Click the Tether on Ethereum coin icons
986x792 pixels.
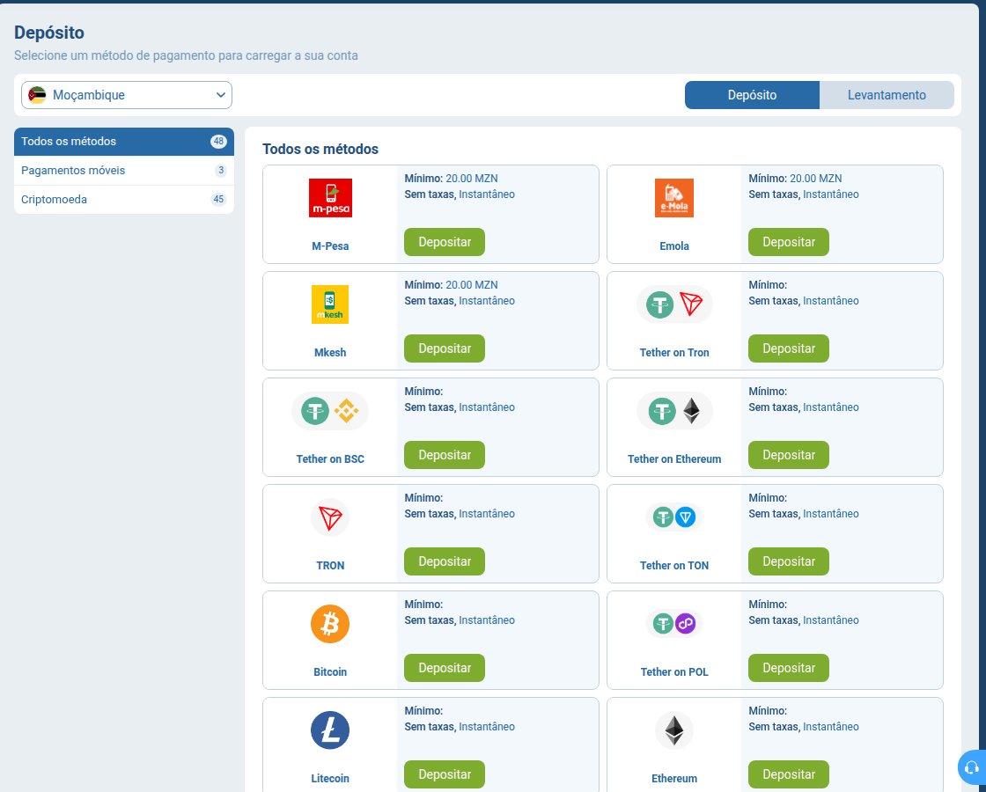tap(674, 411)
